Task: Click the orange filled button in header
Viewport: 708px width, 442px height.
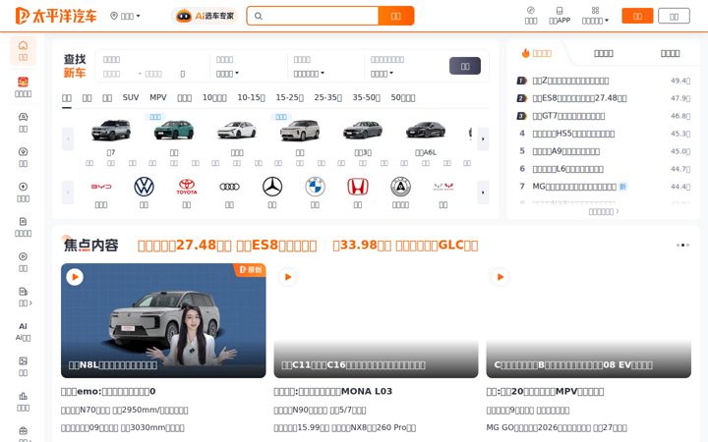Action: 637,16
